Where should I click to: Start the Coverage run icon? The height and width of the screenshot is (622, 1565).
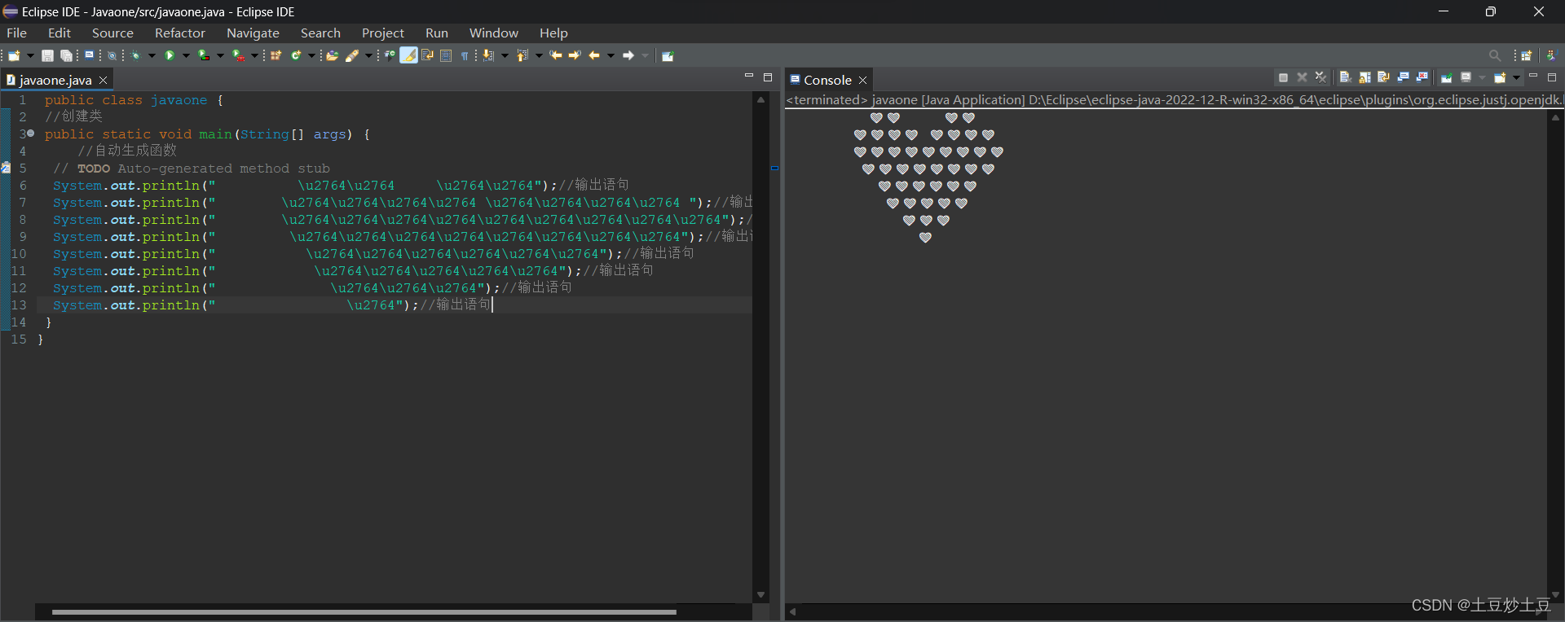[204, 55]
